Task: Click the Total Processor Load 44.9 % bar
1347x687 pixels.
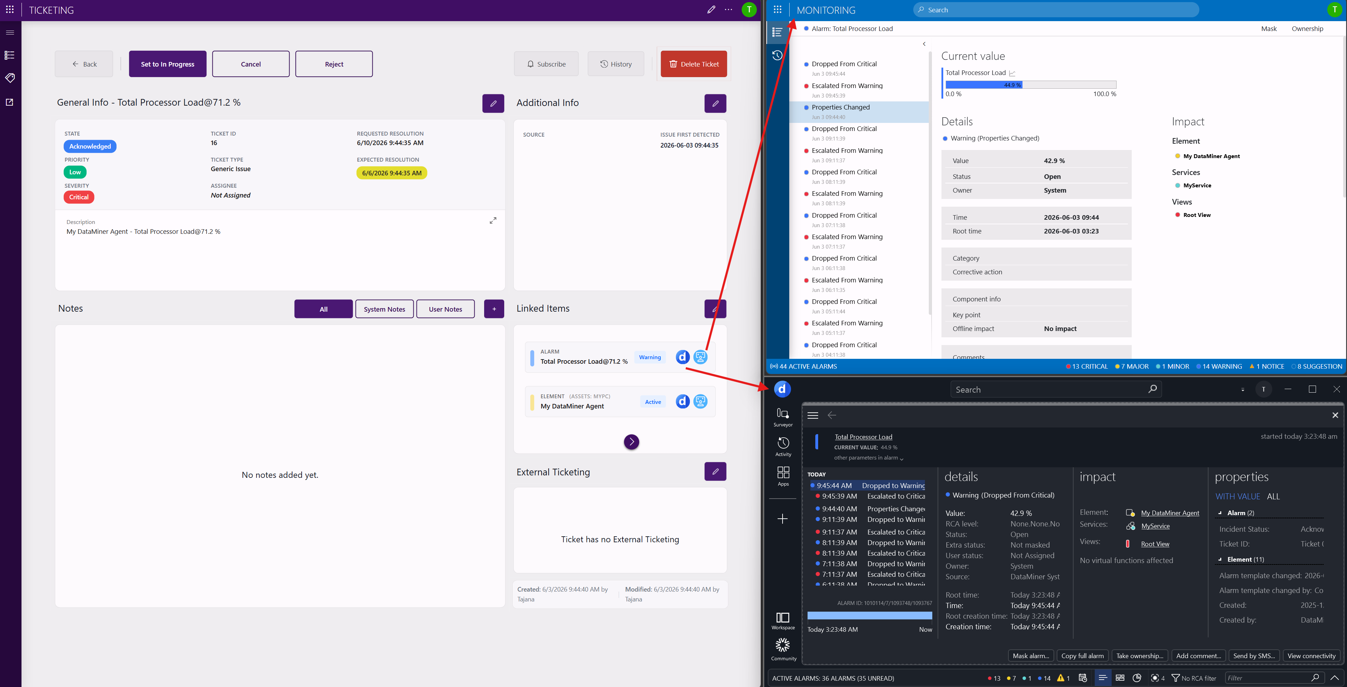Action: (x=1031, y=85)
